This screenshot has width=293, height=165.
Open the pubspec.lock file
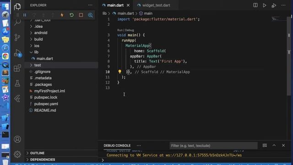click(x=61, y=98)
